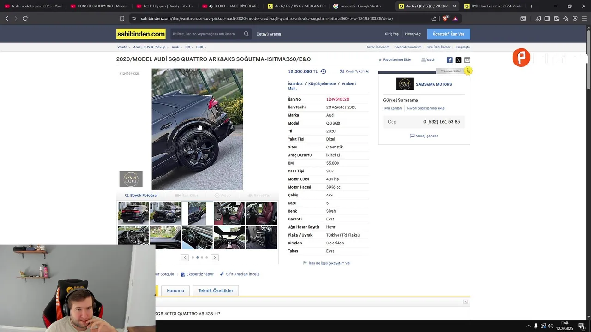This screenshot has height=332, width=591.
Task: Select the red seats interior thumbnail (fourth)
Action: point(229,213)
